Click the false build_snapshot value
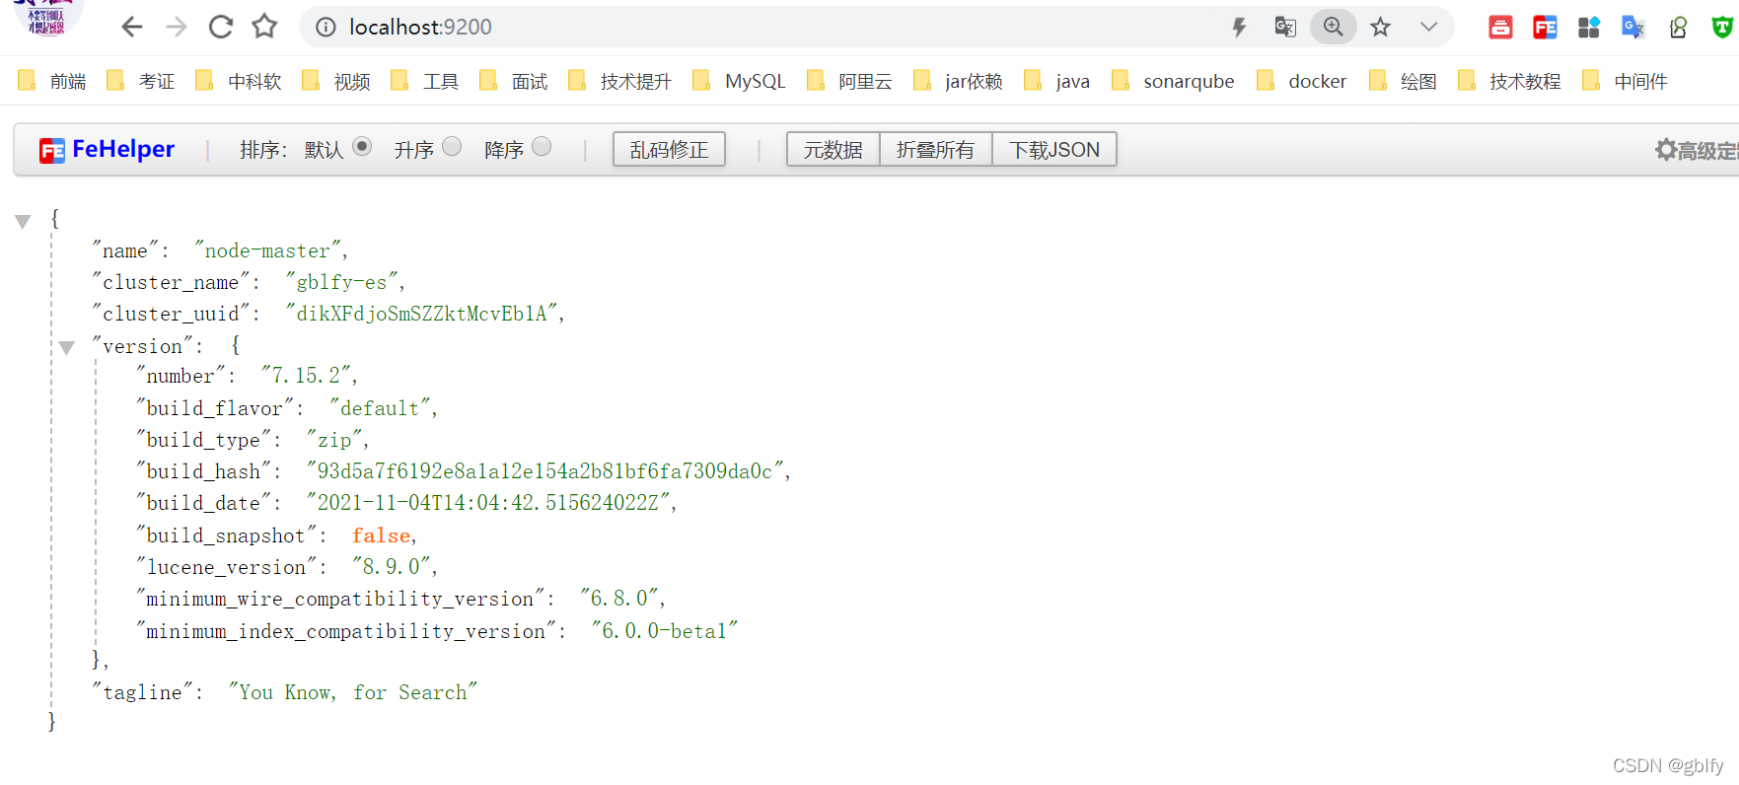Image resolution: width=1739 pixels, height=785 pixels. coord(382,535)
